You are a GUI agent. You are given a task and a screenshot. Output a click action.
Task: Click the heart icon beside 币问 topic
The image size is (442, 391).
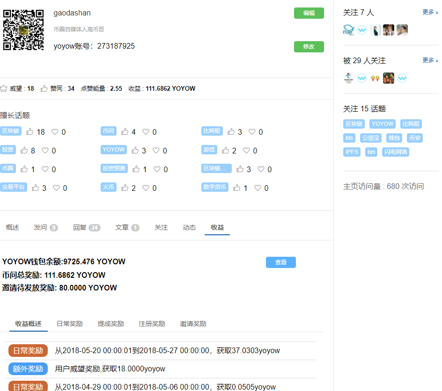pos(146,132)
